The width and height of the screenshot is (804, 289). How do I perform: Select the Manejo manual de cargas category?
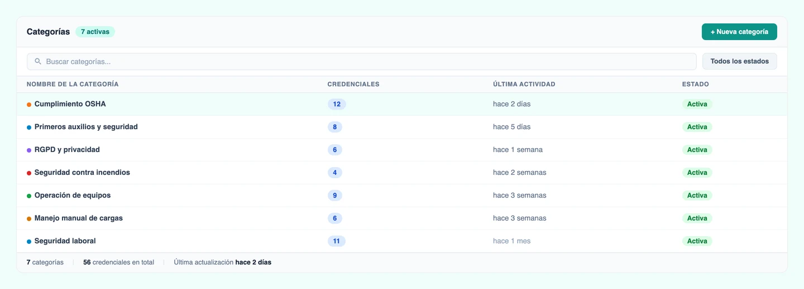(x=402, y=218)
